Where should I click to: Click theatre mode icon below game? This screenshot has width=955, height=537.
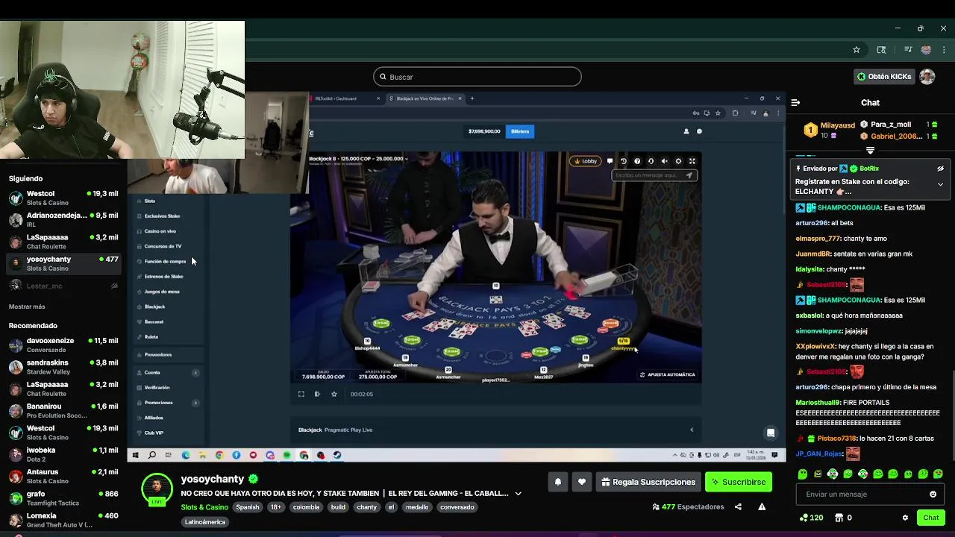click(317, 394)
